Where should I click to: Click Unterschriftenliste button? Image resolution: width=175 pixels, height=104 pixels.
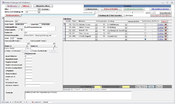[111, 9]
